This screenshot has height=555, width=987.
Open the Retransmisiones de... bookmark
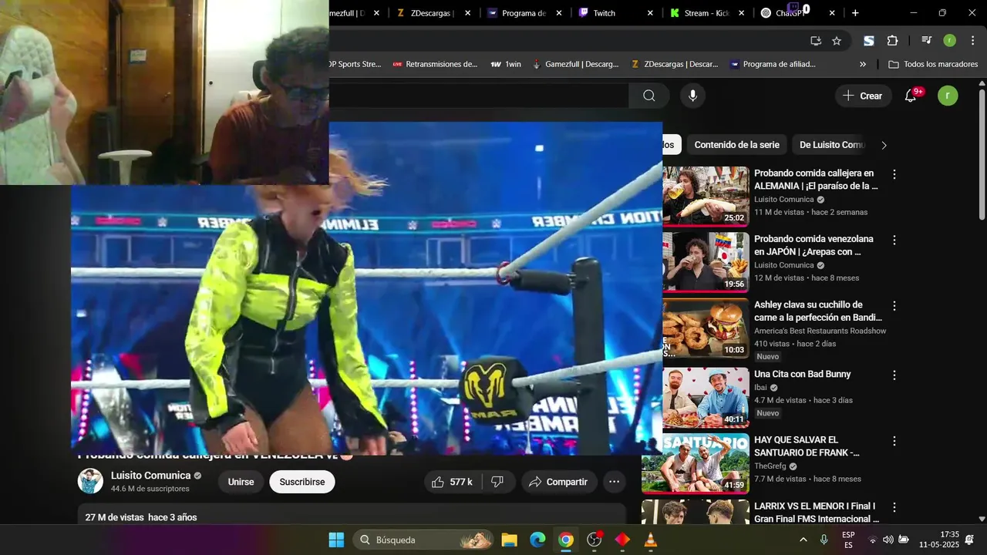pyautogui.click(x=436, y=64)
